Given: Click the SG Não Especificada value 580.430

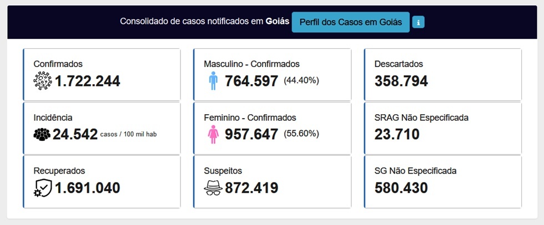Looking at the screenshot, I should pyautogui.click(x=401, y=188).
